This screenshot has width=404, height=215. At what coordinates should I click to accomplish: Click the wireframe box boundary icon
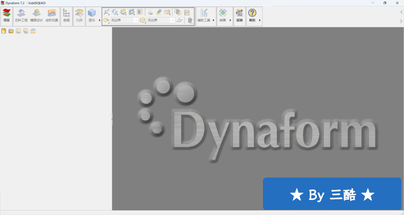143,20
